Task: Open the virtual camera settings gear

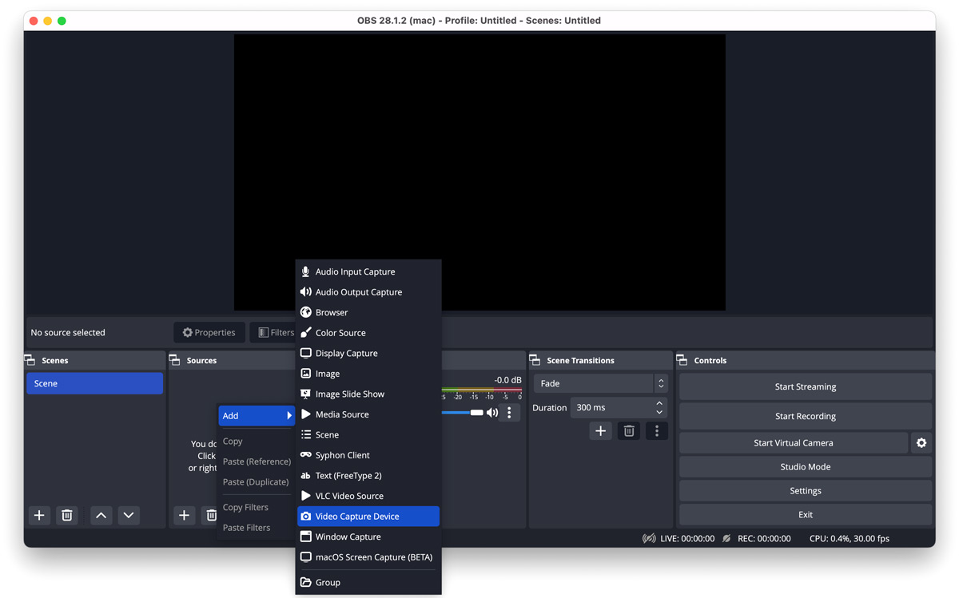Action: (921, 442)
